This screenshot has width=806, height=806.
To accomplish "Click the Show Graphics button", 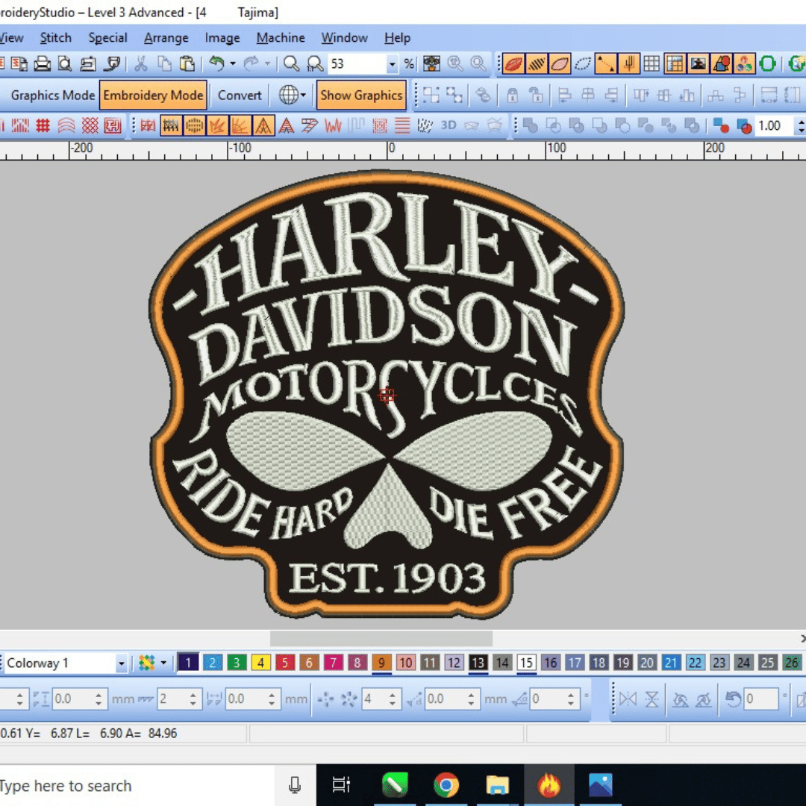I will [x=361, y=95].
